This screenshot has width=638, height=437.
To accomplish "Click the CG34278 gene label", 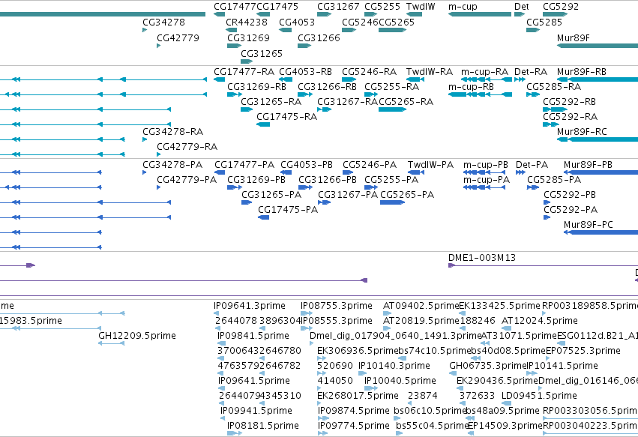I will [163, 22].
